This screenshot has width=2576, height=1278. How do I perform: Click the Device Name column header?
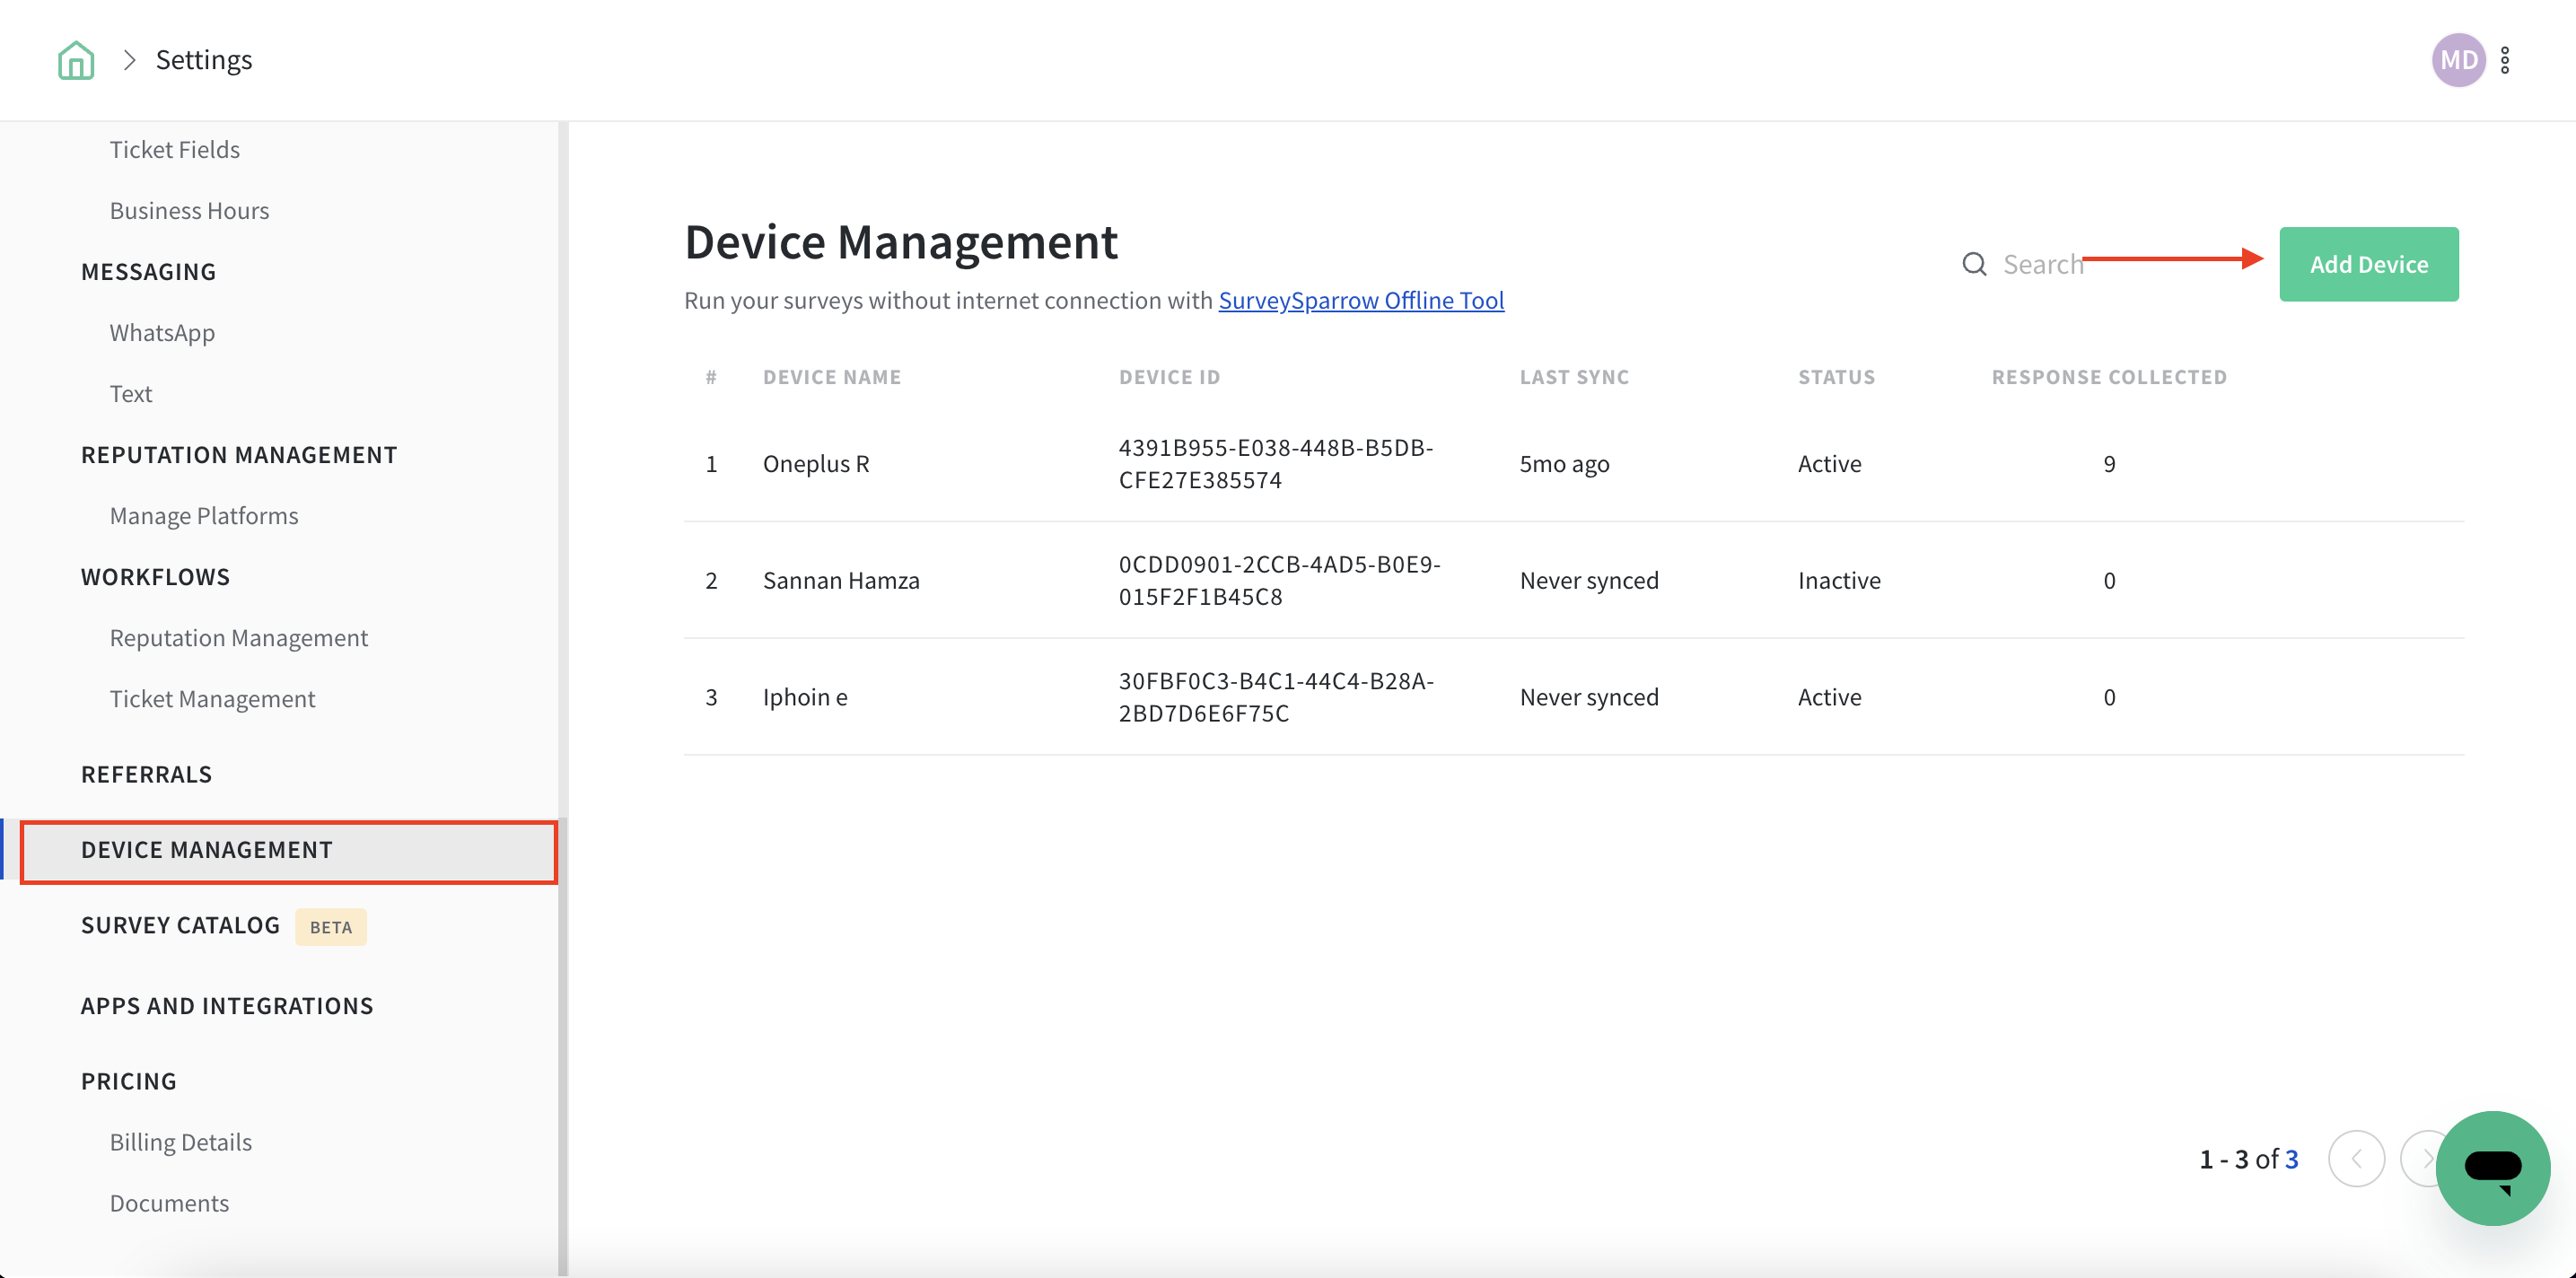(x=832, y=377)
